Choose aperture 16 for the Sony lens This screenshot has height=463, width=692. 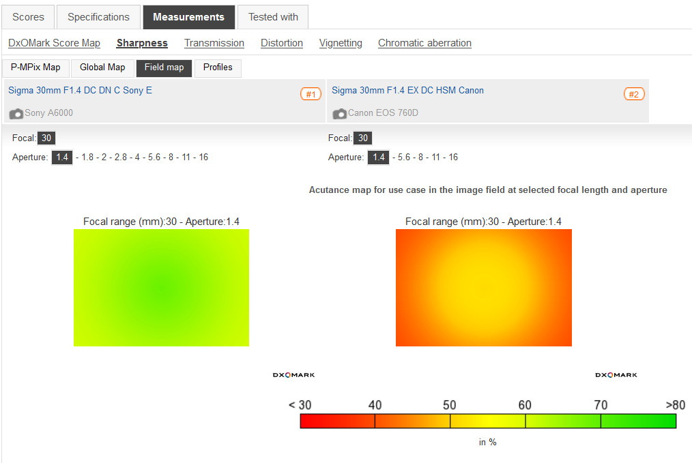click(203, 158)
